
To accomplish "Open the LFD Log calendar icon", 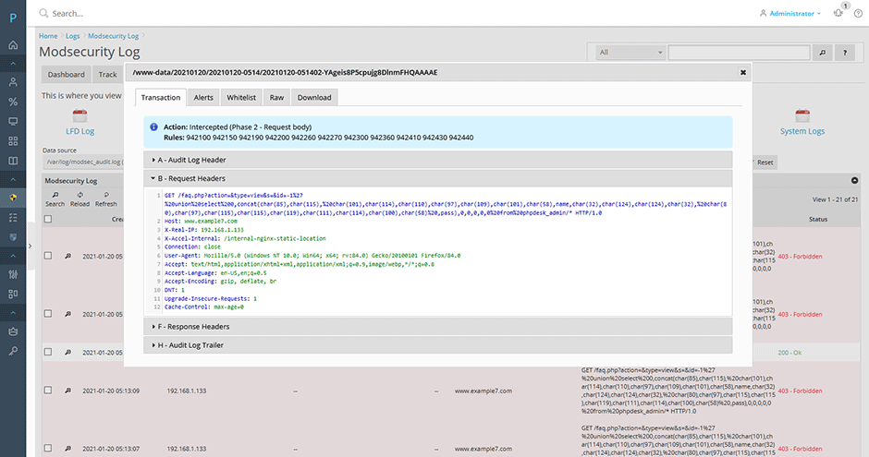I will 80,116.
